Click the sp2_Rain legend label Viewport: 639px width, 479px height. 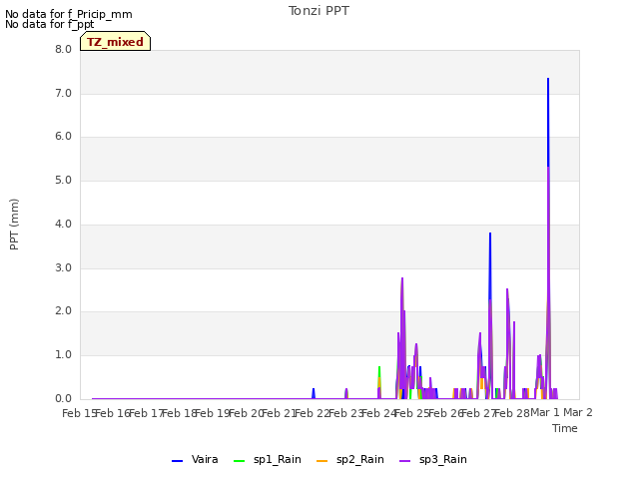tap(359, 459)
